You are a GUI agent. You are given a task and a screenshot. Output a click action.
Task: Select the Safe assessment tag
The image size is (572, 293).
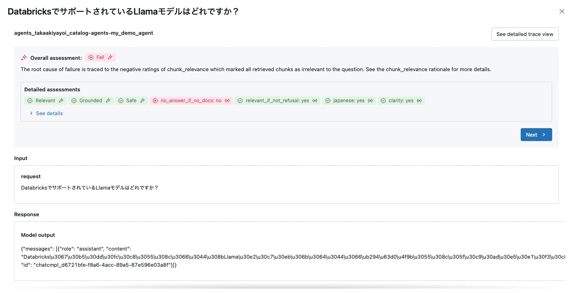131,101
